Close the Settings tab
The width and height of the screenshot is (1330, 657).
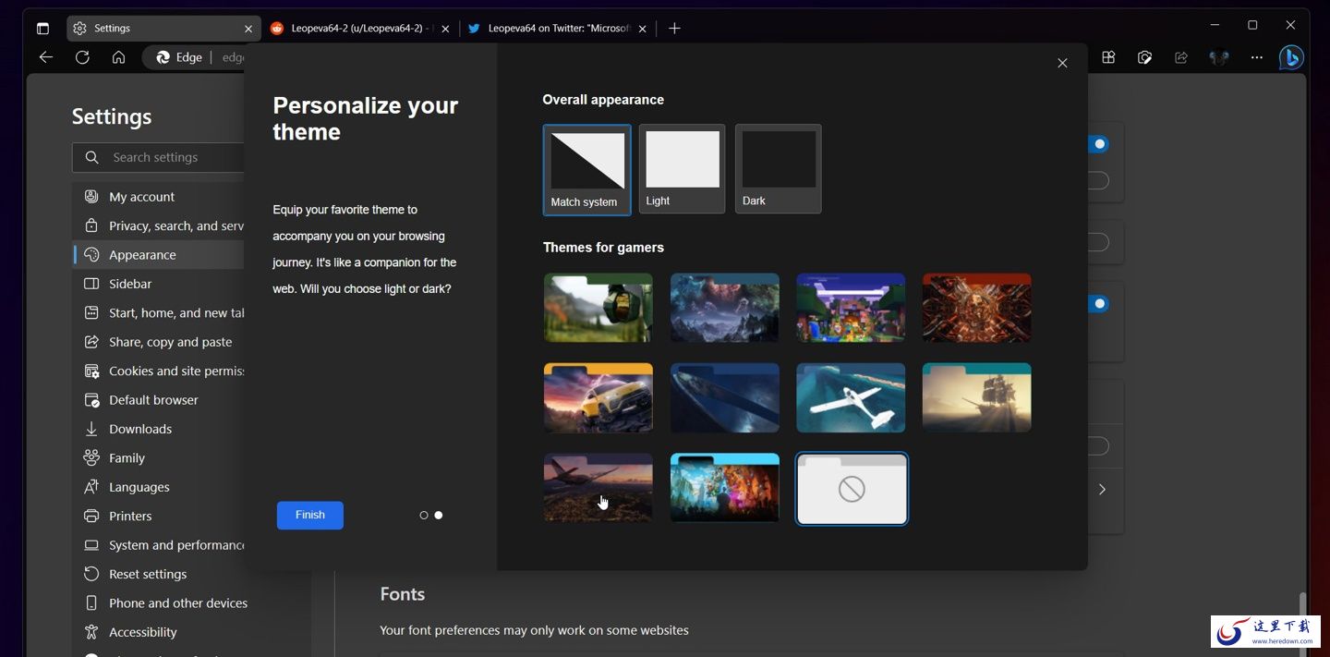pos(248,29)
